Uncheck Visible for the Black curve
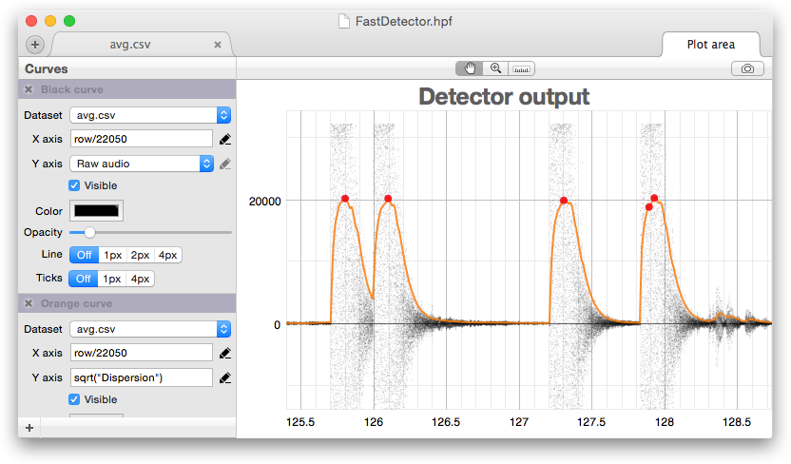The height and width of the screenshot is (464, 791). [75, 185]
